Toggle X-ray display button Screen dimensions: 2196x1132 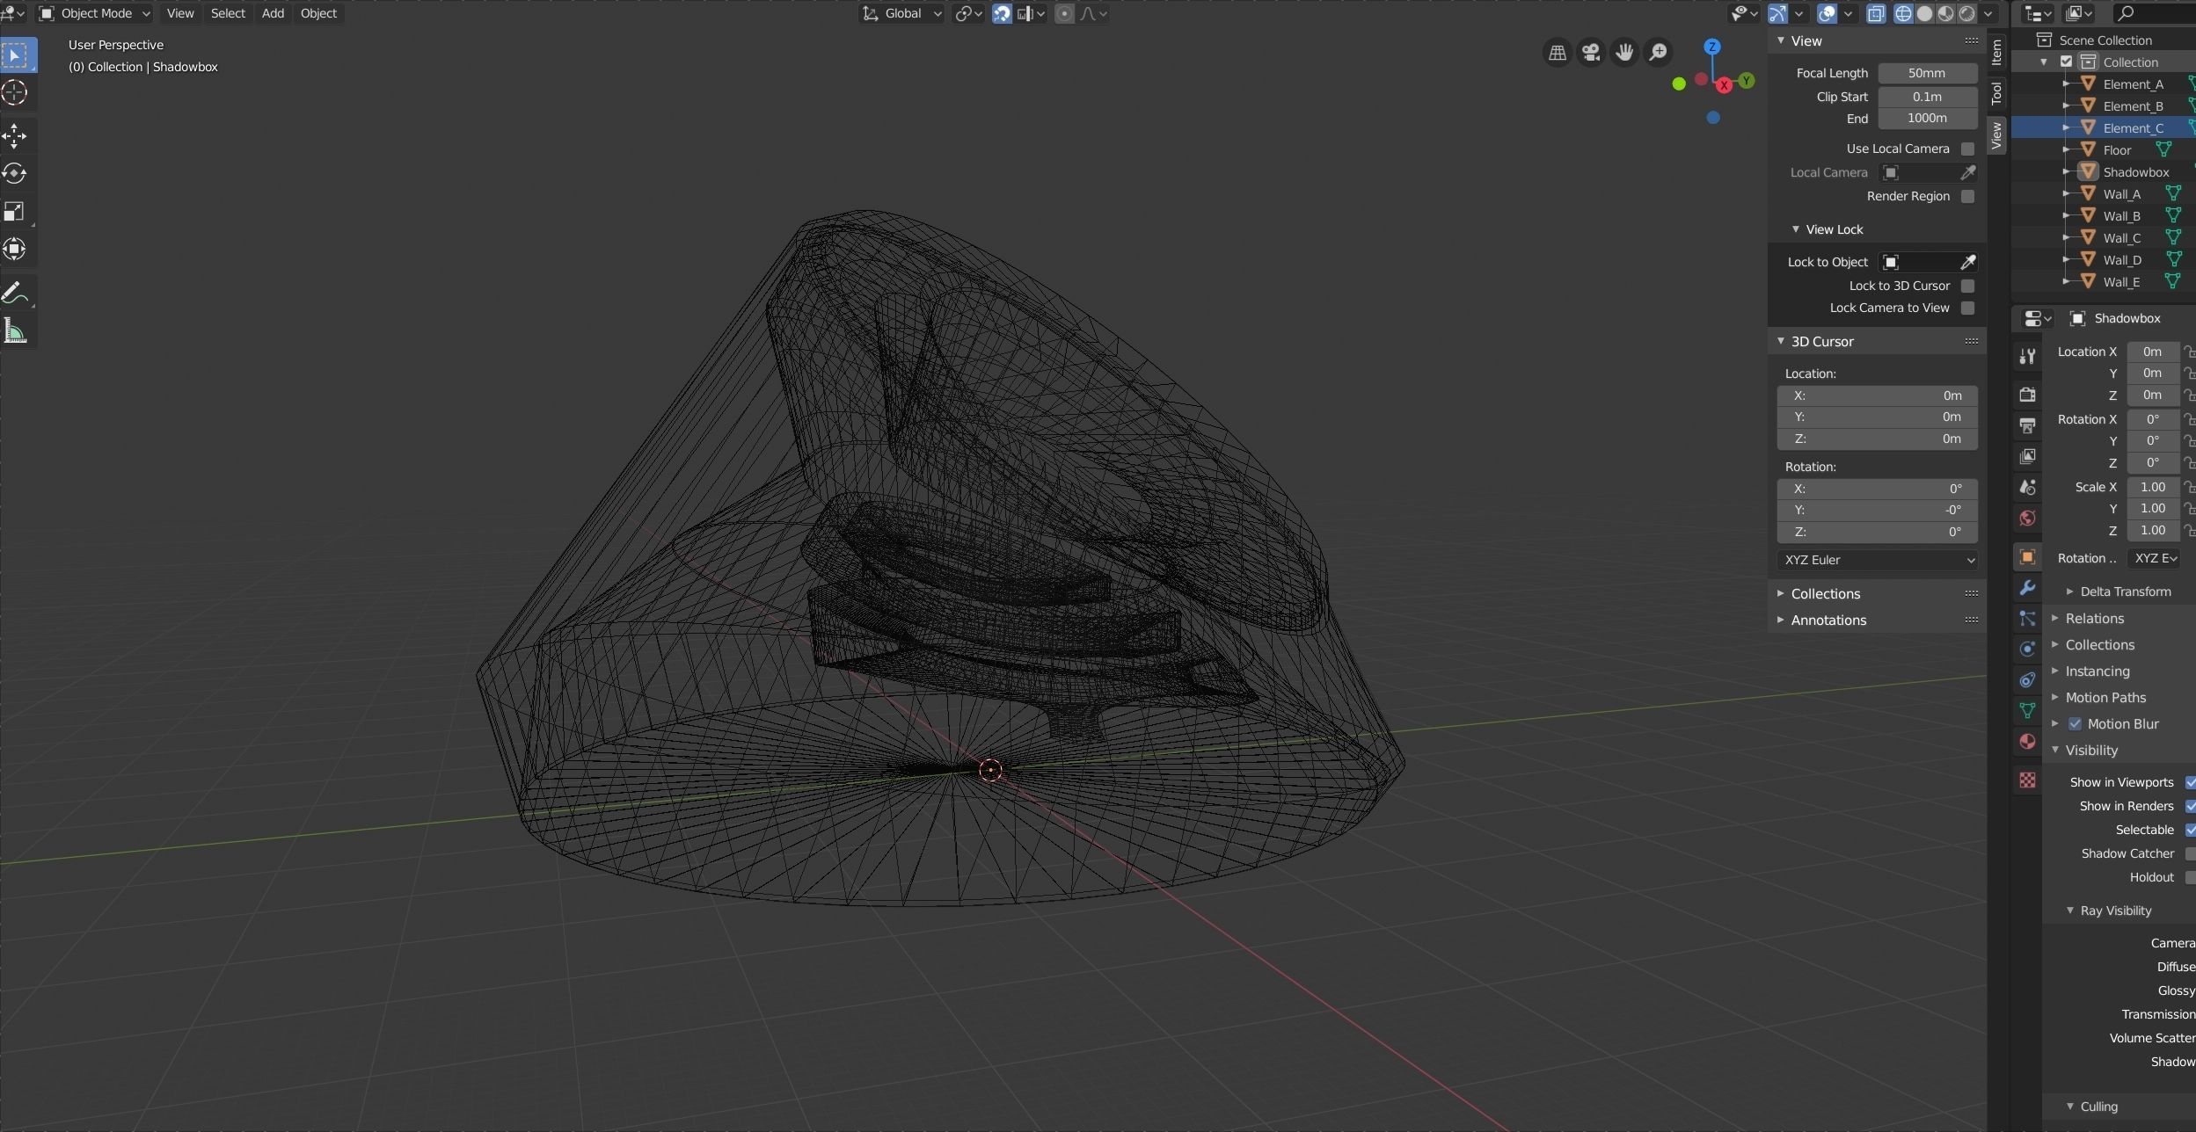pyautogui.click(x=1876, y=13)
